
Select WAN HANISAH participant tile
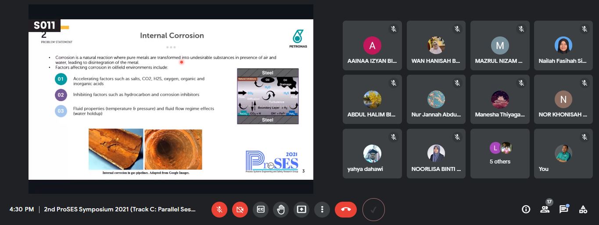click(x=436, y=45)
